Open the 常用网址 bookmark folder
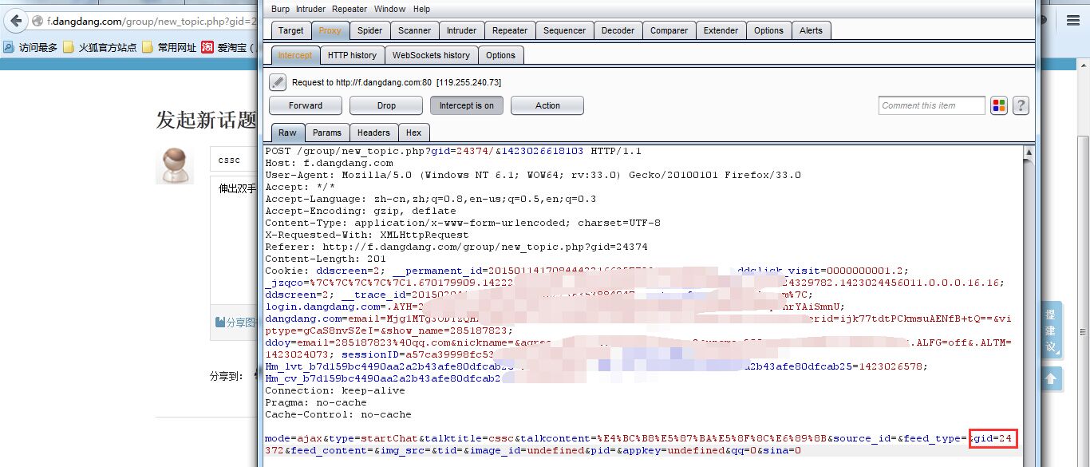The height and width of the screenshot is (467, 1090). pyautogui.click(x=169, y=47)
